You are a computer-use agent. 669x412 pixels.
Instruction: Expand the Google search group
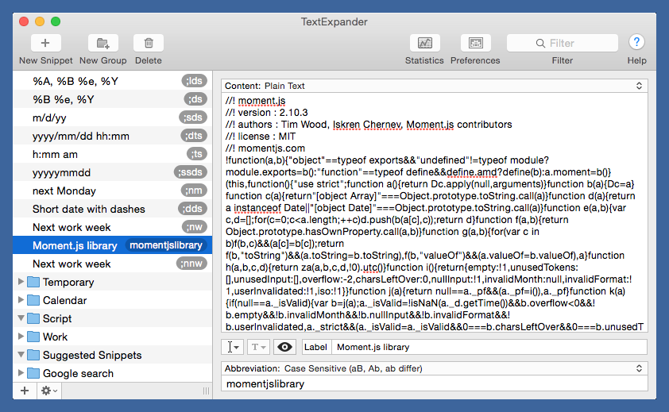[x=21, y=373]
